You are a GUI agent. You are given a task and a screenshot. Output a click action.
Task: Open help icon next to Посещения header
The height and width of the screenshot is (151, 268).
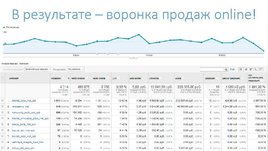[x=63, y=78]
